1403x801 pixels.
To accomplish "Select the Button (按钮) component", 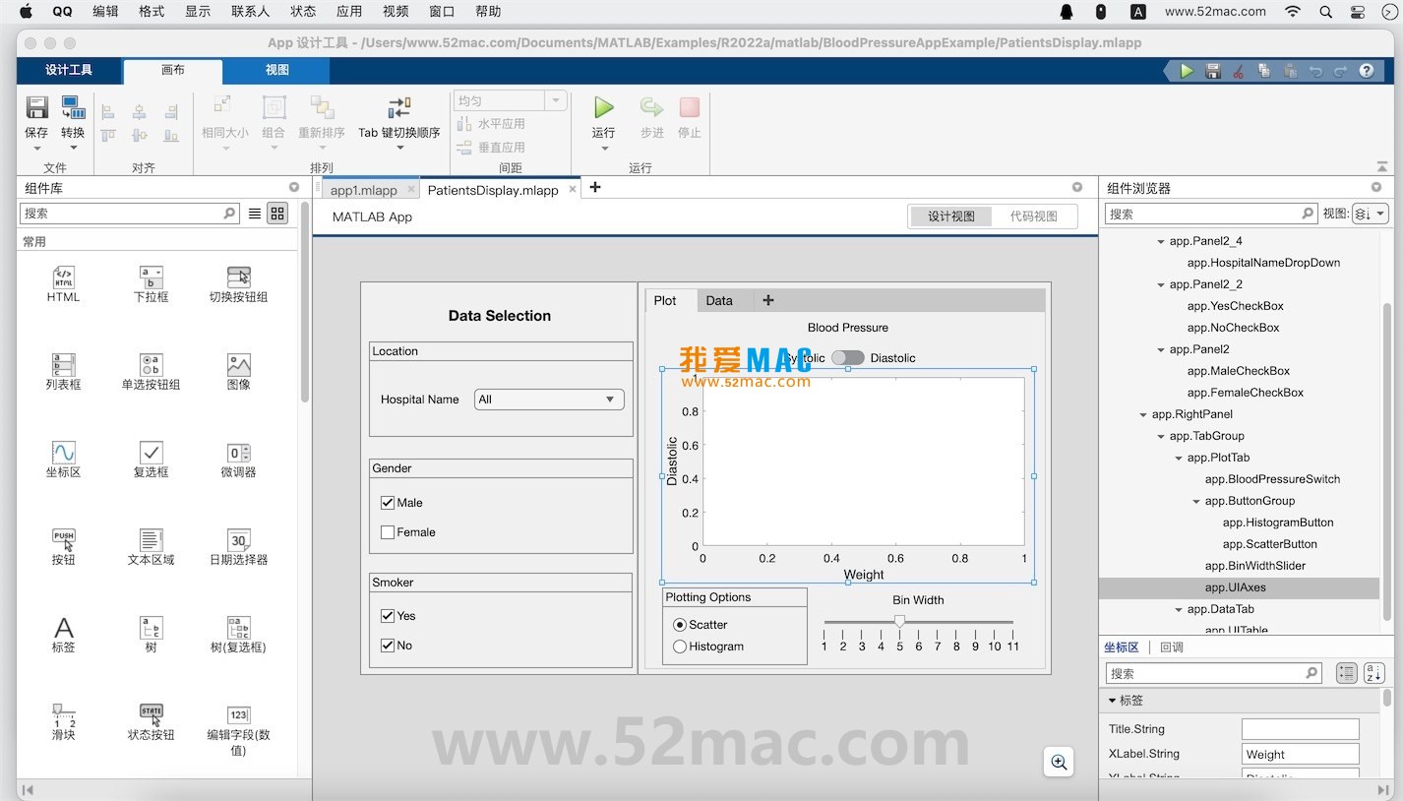I will click(x=63, y=547).
